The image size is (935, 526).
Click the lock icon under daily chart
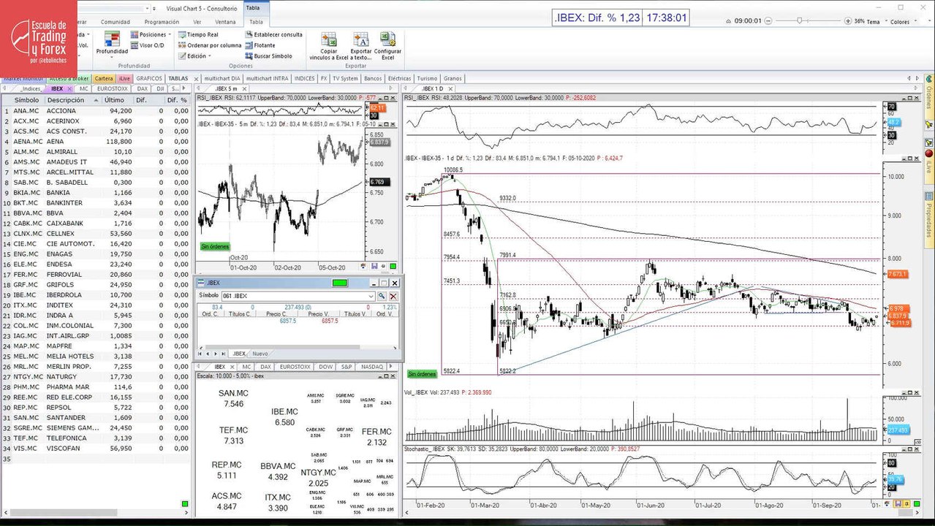(x=906, y=503)
